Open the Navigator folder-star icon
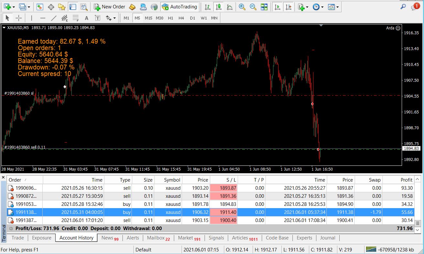 pyautogui.click(x=62, y=7)
